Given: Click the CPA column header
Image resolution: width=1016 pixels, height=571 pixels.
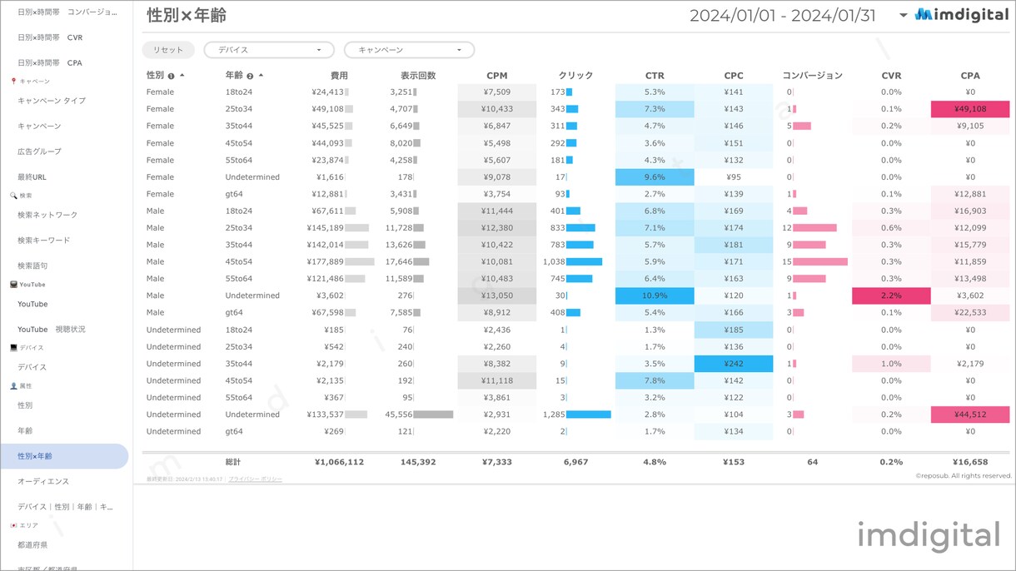Looking at the screenshot, I should (969, 76).
